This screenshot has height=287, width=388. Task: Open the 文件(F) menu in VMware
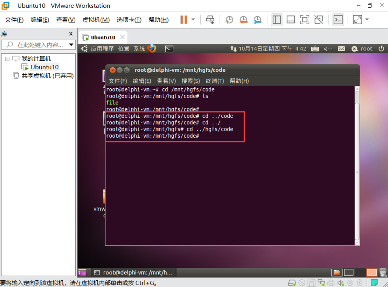tap(14, 20)
